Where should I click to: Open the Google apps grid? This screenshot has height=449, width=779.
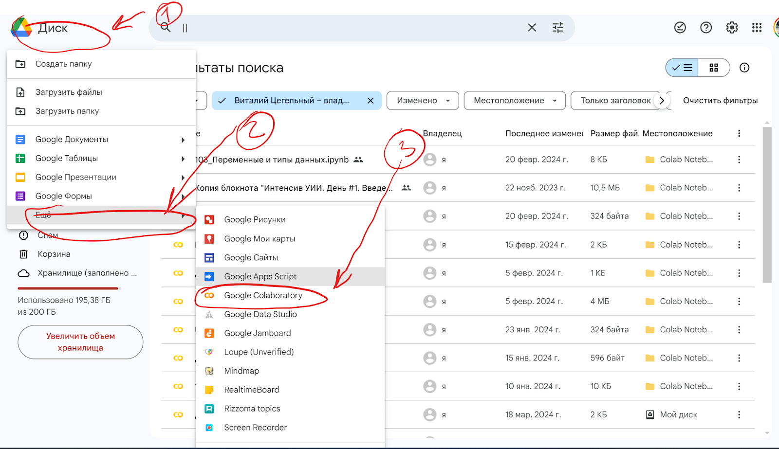(757, 28)
